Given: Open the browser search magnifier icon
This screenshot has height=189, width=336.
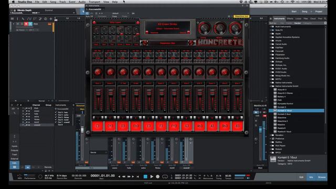Looking at the screenshot, I should coord(325,19).
